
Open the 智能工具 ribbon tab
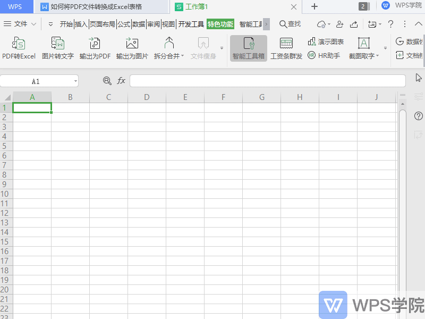pyautogui.click(x=251, y=24)
